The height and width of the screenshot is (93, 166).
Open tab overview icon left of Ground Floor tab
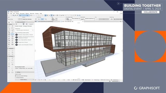coord(36,21)
